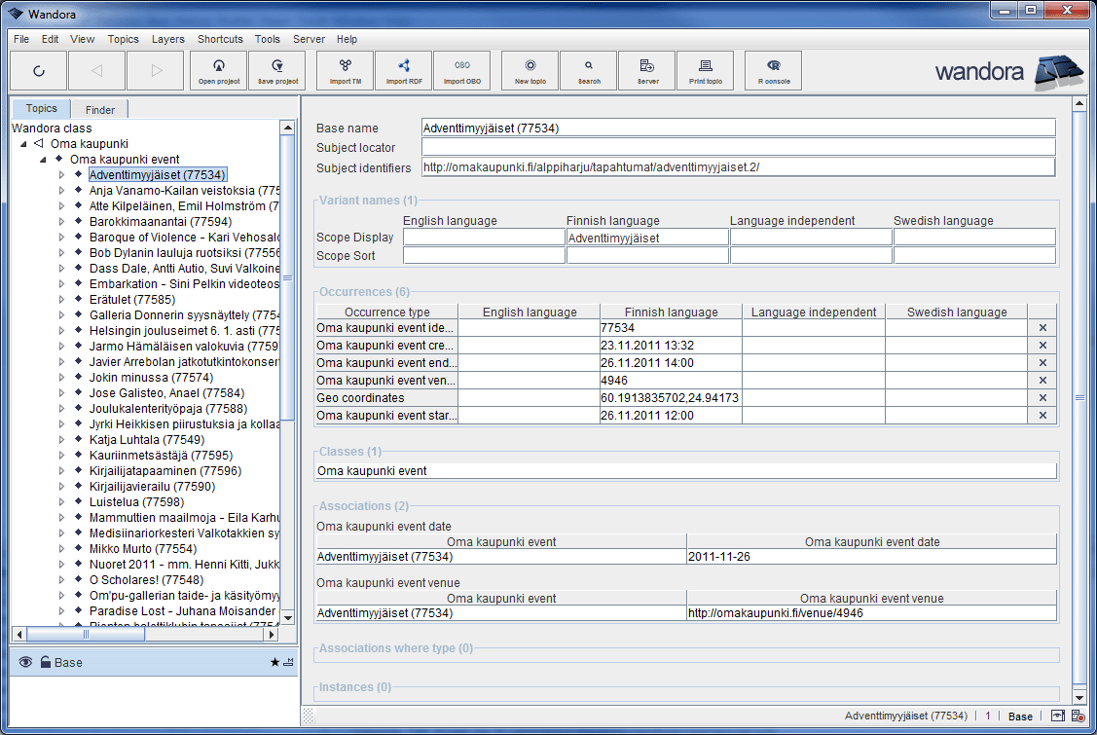
Task: Click the Subject locator input field
Action: [x=738, y=147]
